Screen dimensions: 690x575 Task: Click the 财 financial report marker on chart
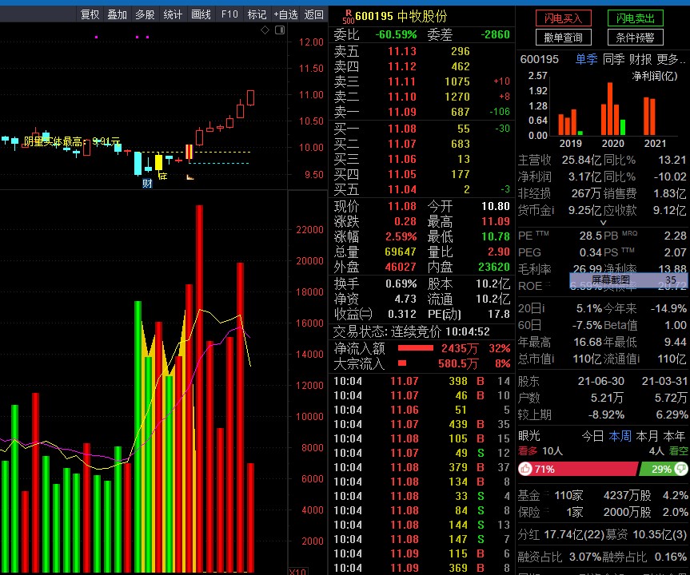pos(147,184)
